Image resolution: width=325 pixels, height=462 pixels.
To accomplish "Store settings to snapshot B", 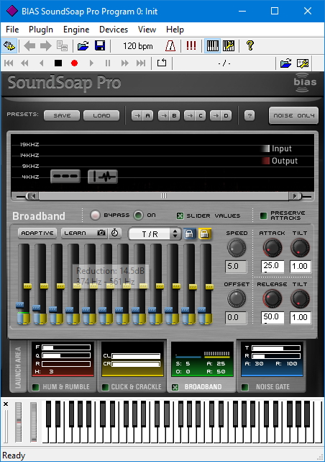I will pyautogui.click(x=169, y=116).
